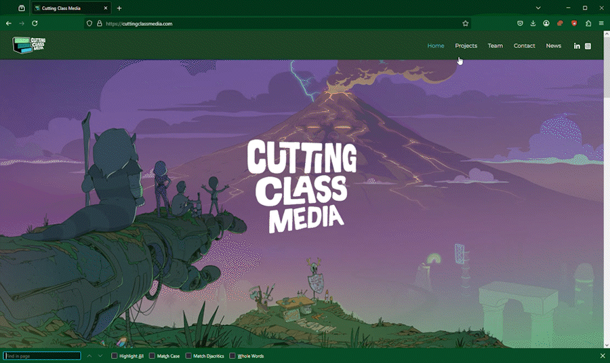The image size is (610, 363).
Task: Click the site padlock icon
Action: click(100, 23)
